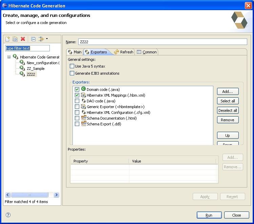Check the Generic Exporter (<hbmtemplate>) box
Viewport: 254px width, 224px height.
coord(77,107)
